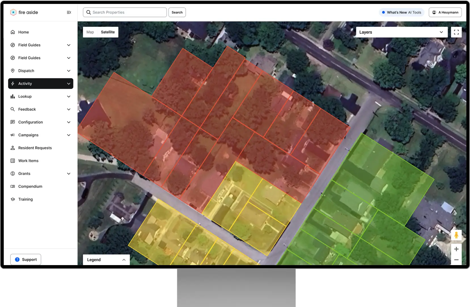Expand the second Field Guides chevron

tap(69, 58)
